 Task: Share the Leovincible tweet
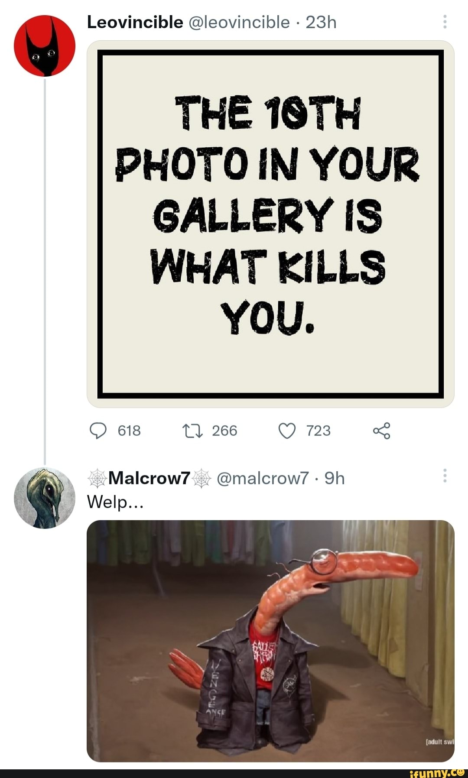[x=381, y=431]
